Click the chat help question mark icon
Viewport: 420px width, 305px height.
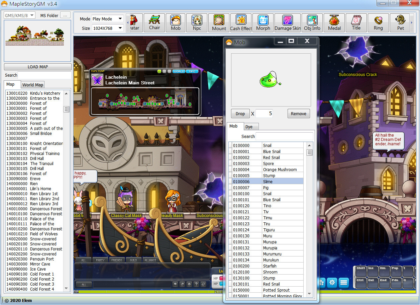(x=196, y=284)
